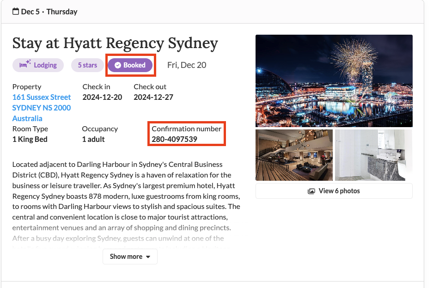This screenshot has height=288, width=445.
Task: Open the fireworks harbour main photo
Action: pos(334,81)
